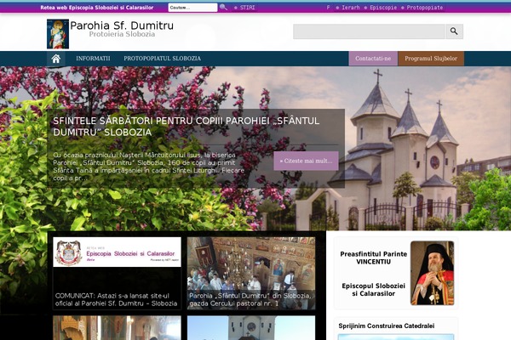The width and height of the screenshot is (511, 340).
Task: Open the Cercul pastoral church photo
Action: point(251,263)
